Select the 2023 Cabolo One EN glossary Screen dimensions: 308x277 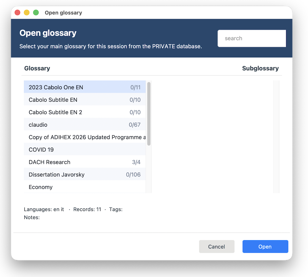point(85,87)
